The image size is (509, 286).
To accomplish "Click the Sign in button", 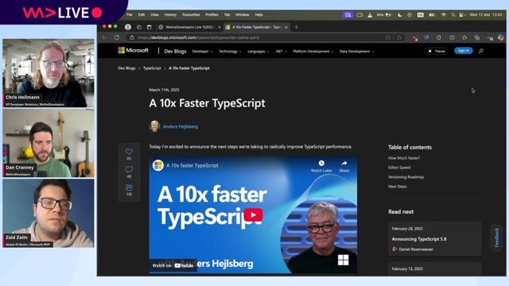I will [x=463, y=51].
